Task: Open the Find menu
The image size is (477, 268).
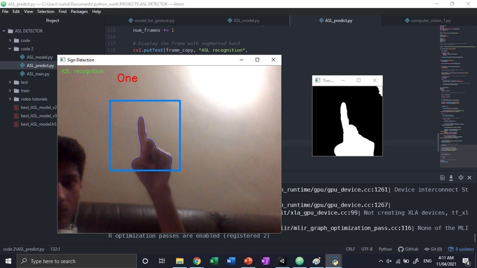Action: pos(62,12)
